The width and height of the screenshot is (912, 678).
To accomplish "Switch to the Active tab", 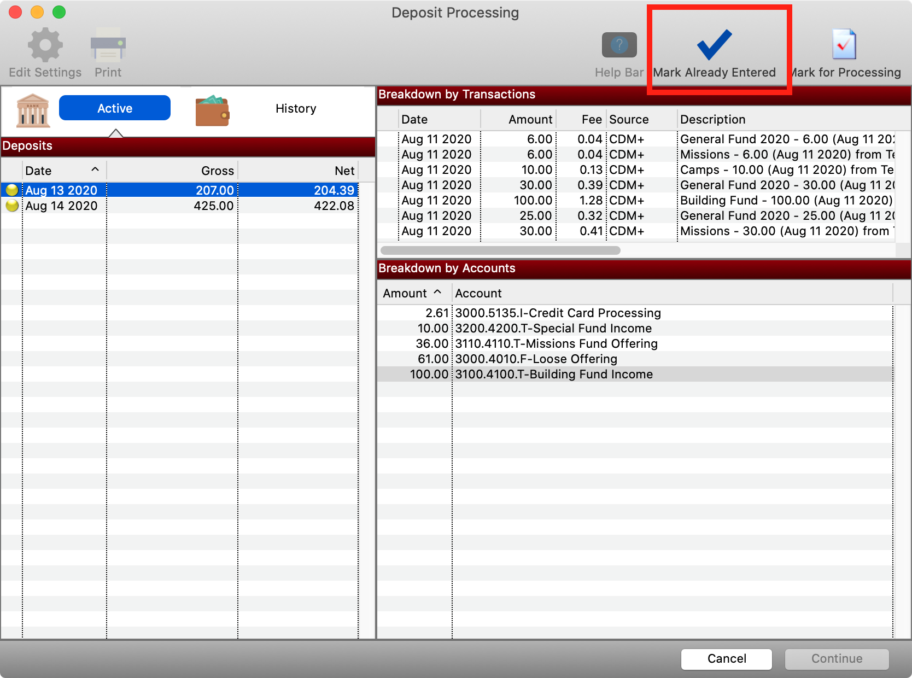I will (115, 108).
